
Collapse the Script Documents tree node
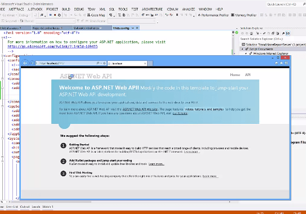[x=242, y=49]
